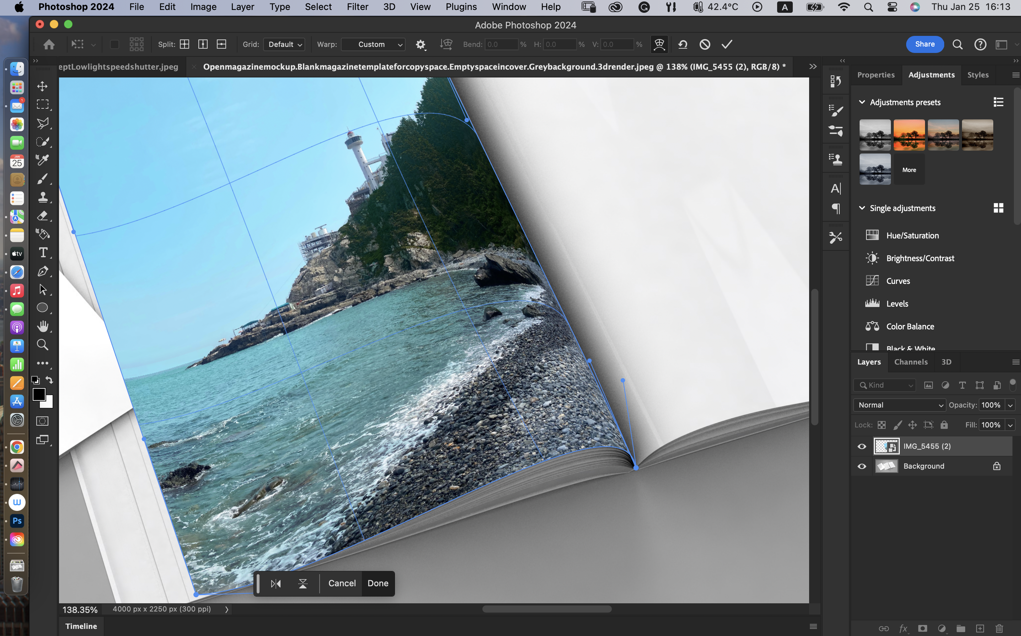Hide the Background layer
Image resolution: width=1021 pixels, height=636 pixels.
click(861, 466)
